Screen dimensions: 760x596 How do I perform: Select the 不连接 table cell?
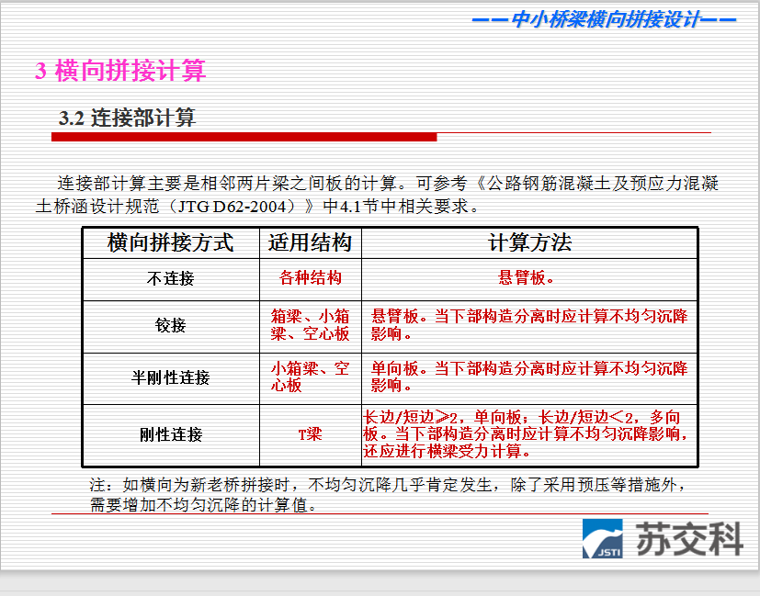pos(171,279)
